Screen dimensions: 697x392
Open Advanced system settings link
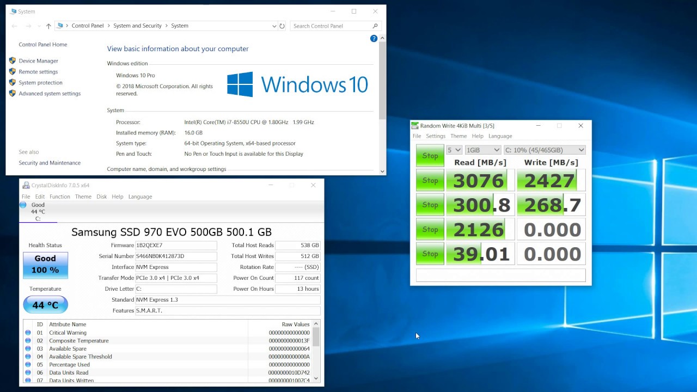[x=50, y=94]
